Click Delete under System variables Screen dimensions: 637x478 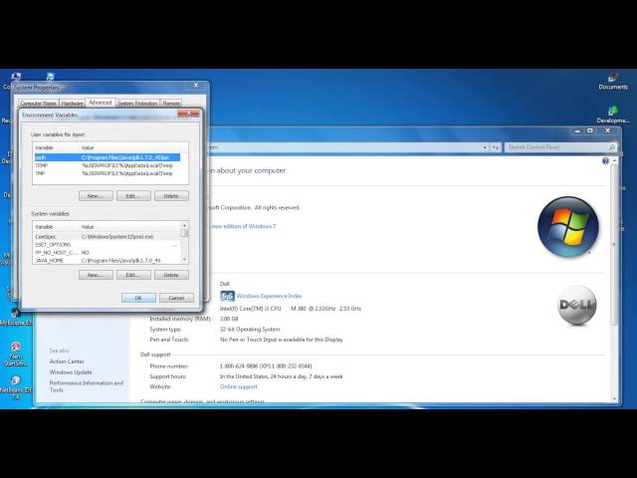171,275
